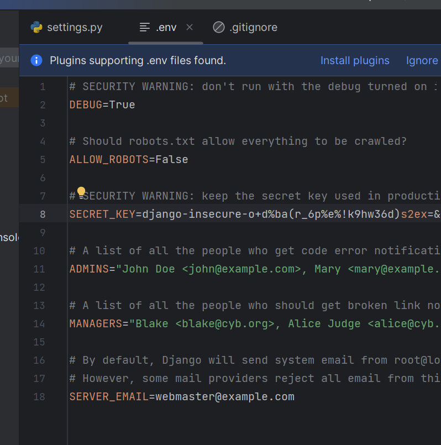The width and height of the screenshot is (441, 445).
Task: Click the text file icon on .env tab
Action: tap(145, 27)
